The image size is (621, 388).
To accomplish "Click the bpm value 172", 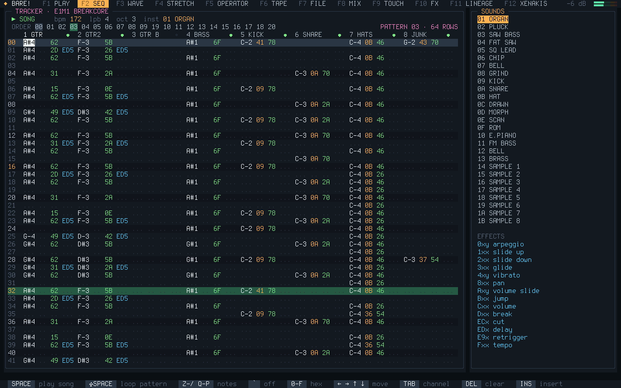I will (76, 19).
